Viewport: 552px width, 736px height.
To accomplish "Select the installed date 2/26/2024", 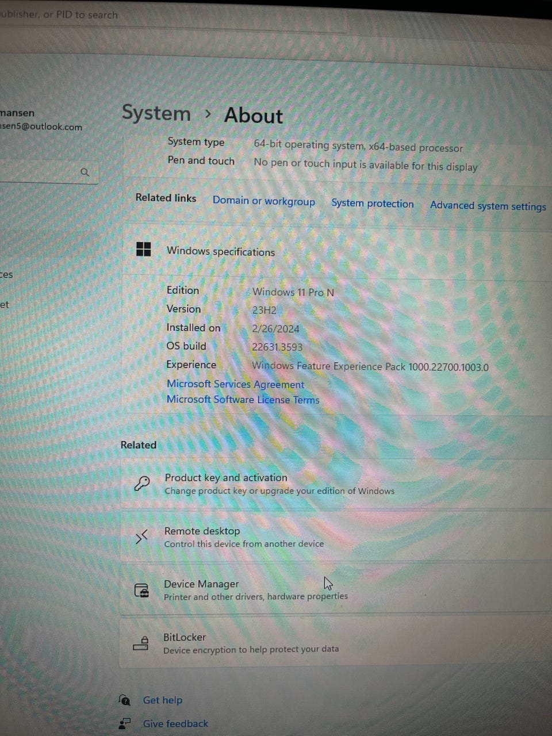I will [x=275, y=329].
